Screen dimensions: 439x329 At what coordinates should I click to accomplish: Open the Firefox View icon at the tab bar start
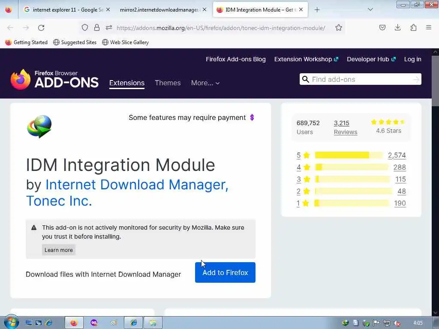coord(9,10)
